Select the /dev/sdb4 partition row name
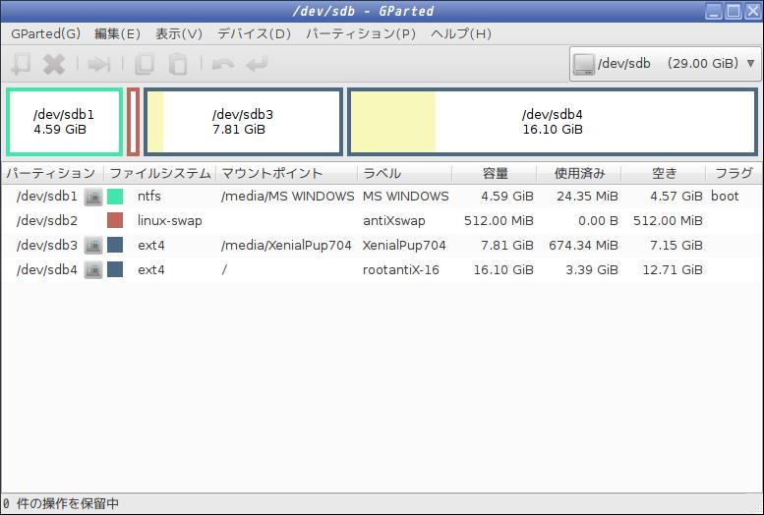The width and height of the screenshot is (764, 515). click(x=47, y=269)
